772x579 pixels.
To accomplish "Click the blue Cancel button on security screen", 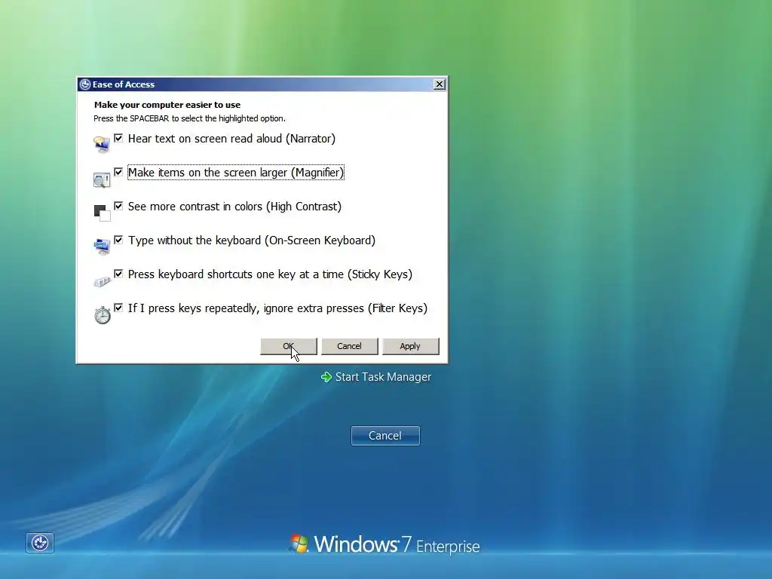I will coord(385,436).
